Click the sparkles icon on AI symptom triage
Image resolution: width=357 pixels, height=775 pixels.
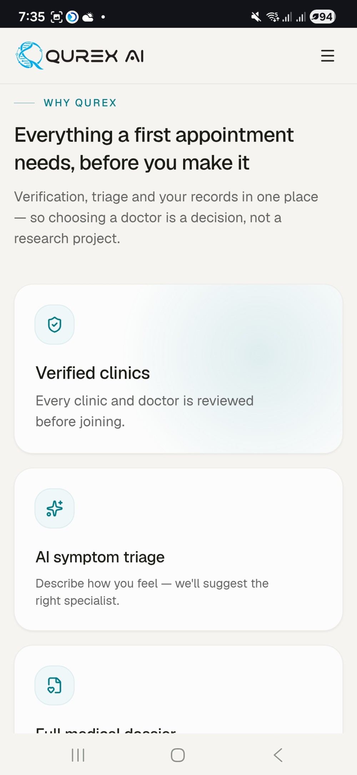point(55,508)
